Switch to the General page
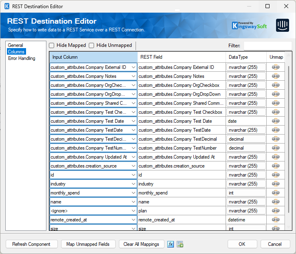The image size is (296, 254). coord(16,45)
